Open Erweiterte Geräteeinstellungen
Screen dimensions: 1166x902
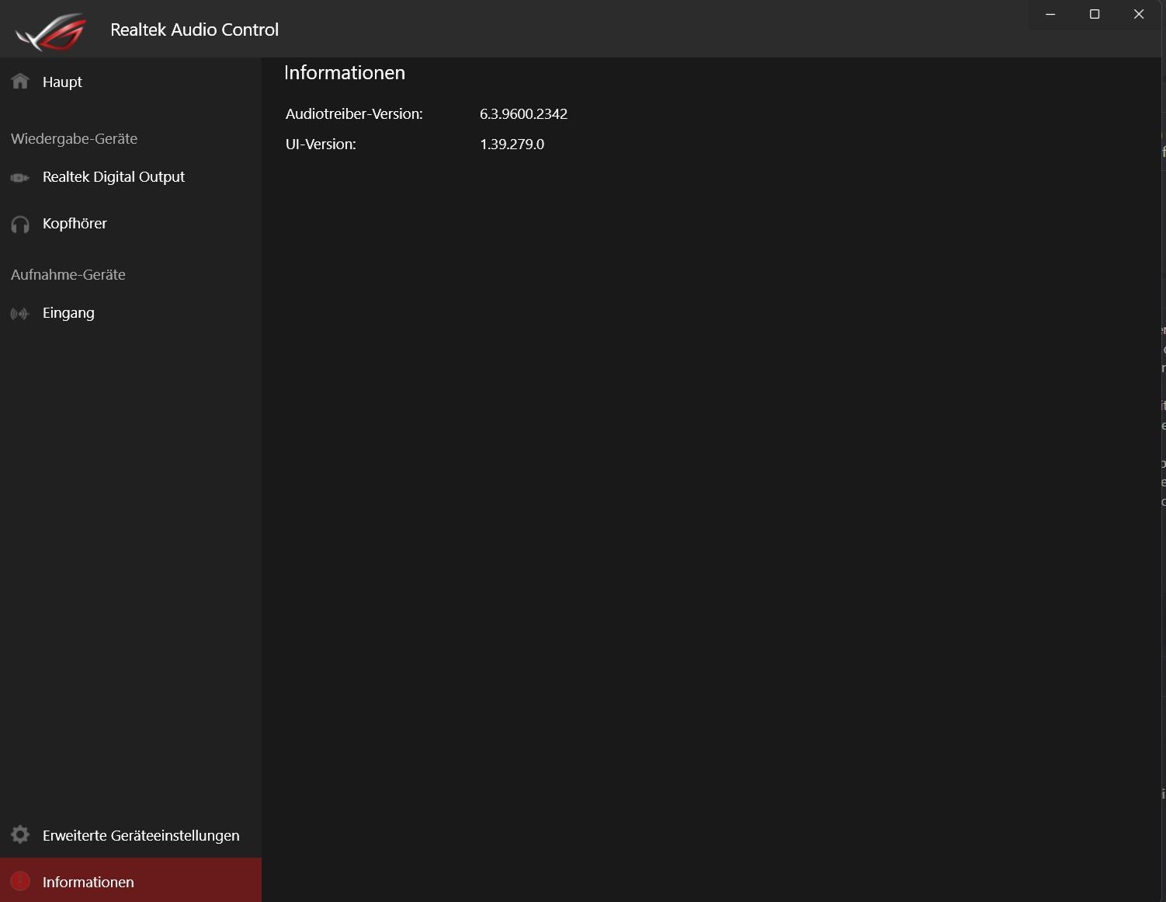tap(130, 835)
